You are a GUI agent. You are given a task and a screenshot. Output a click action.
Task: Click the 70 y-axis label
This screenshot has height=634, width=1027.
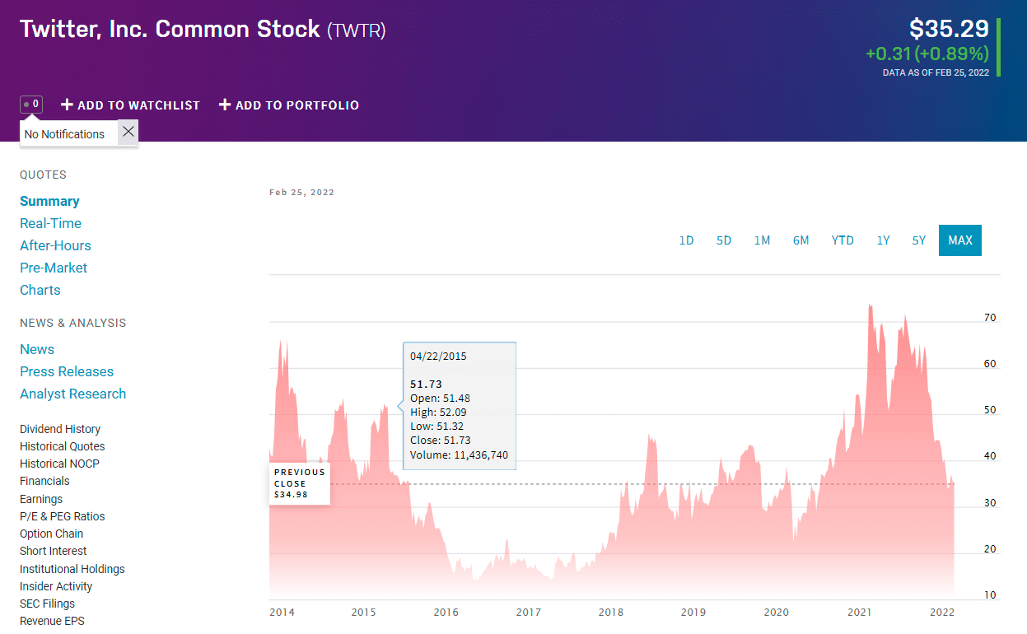[990, 317]
